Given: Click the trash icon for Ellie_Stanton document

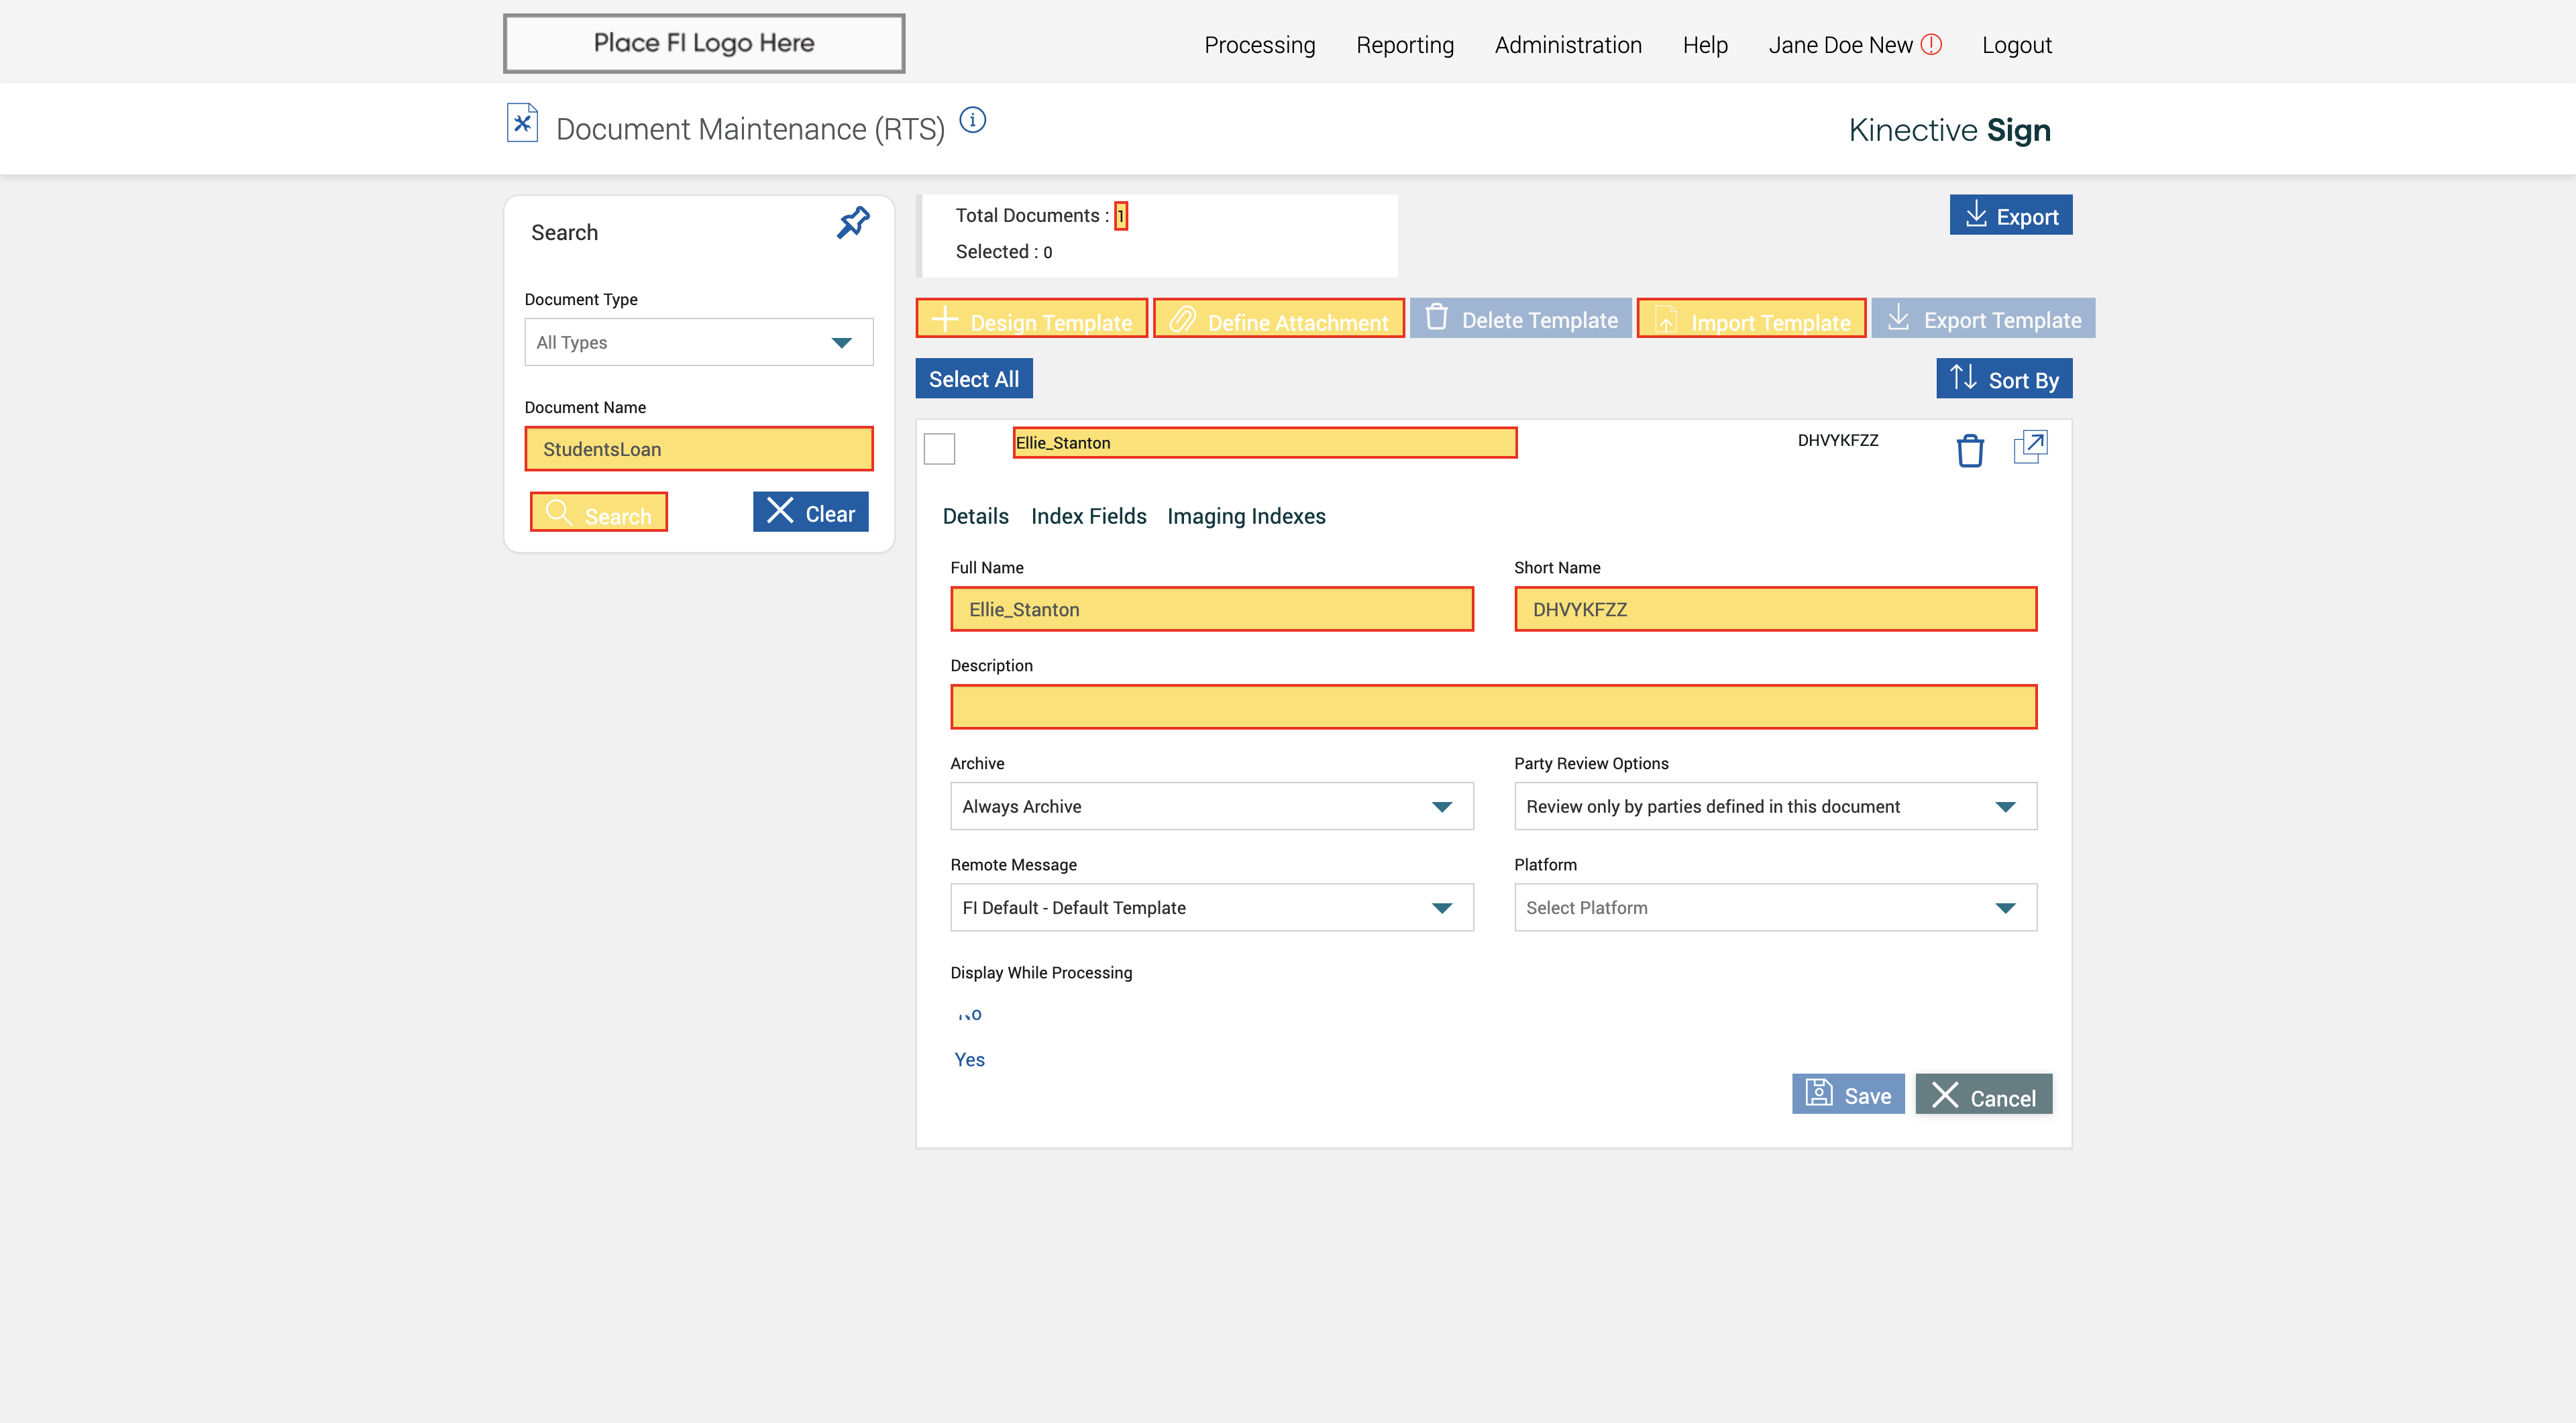Looking at the screenshot, I should point(1969,450).
